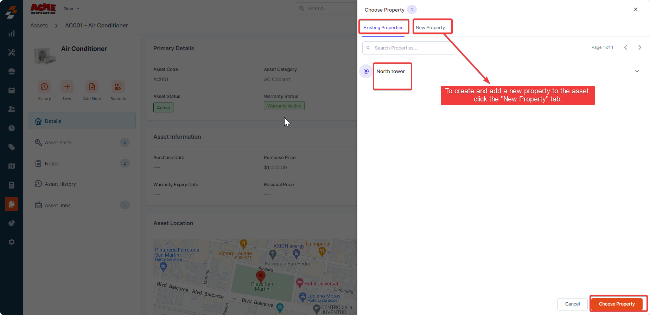Open the Asset History section
The image size is (650, 315).
pos(82,184)
